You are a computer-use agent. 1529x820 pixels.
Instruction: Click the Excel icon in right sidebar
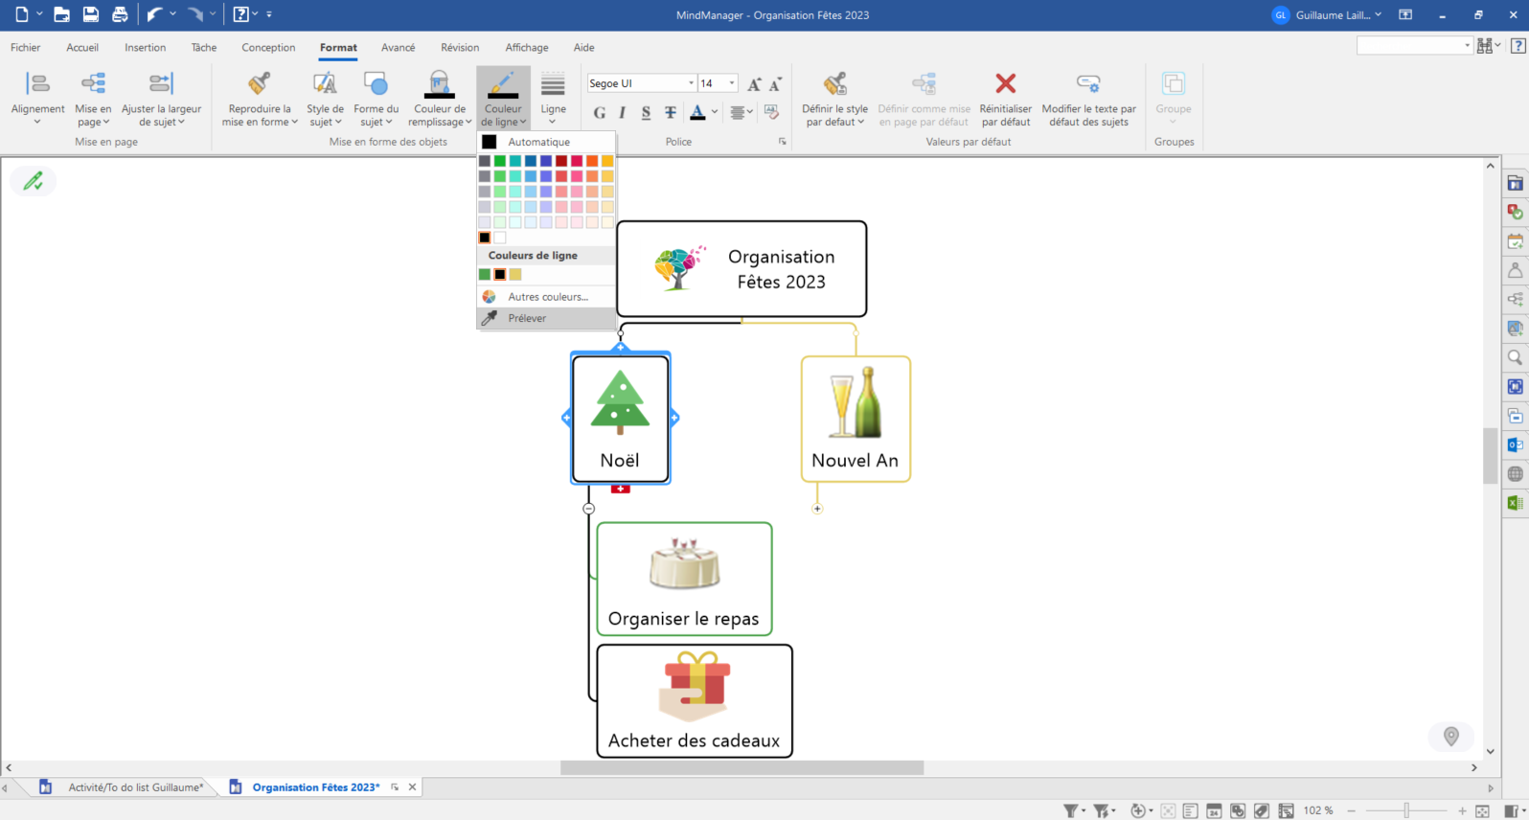pyautogui.click(x=1515, y=503)
